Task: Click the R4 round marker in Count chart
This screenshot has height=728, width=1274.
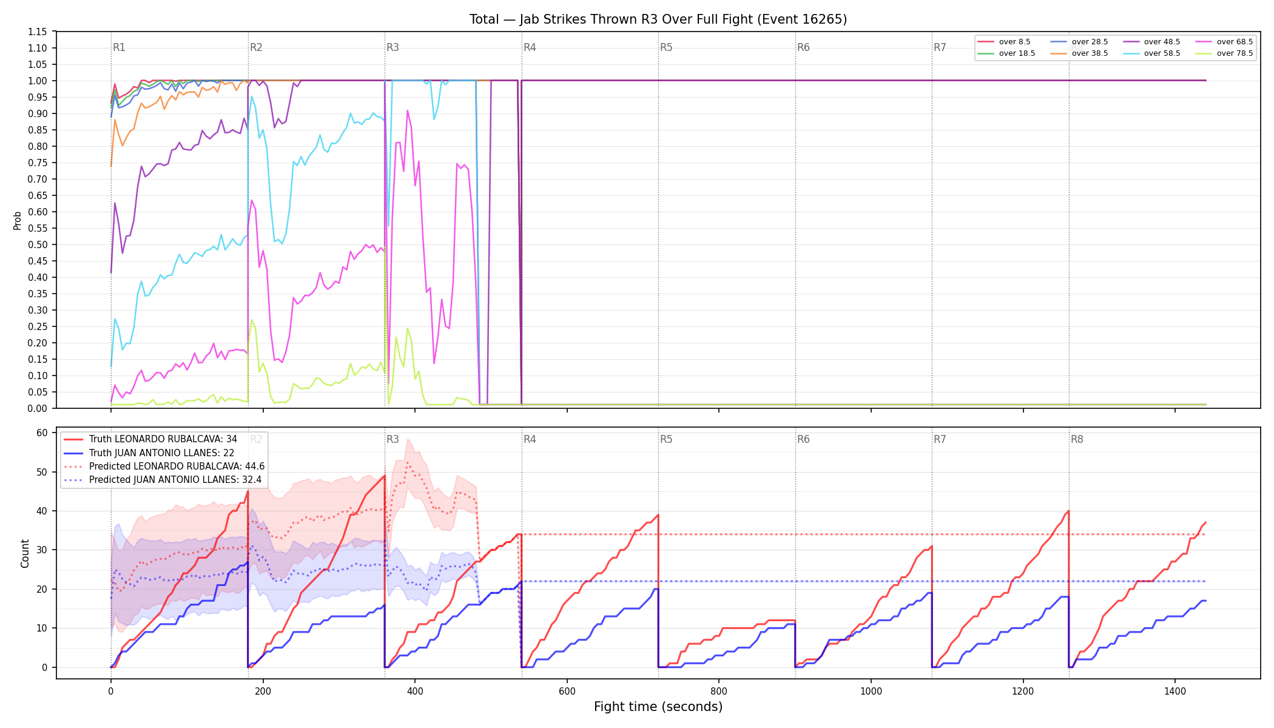Action: point(530,439)
